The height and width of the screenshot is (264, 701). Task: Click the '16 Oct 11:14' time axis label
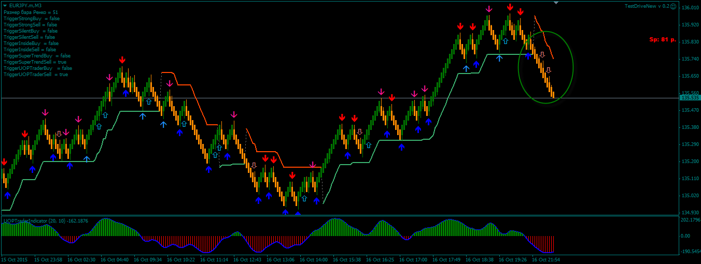pyautogui.click(x=214, y=259)
